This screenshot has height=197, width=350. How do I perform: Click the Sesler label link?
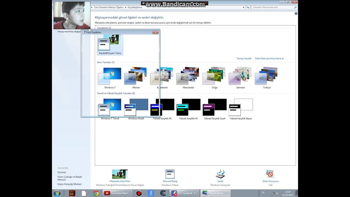[220, 181]
